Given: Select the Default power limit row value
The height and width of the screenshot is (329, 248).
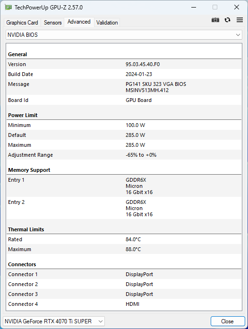Looking at the screenshot, I should pyautogui.click(x=135, y=135).
